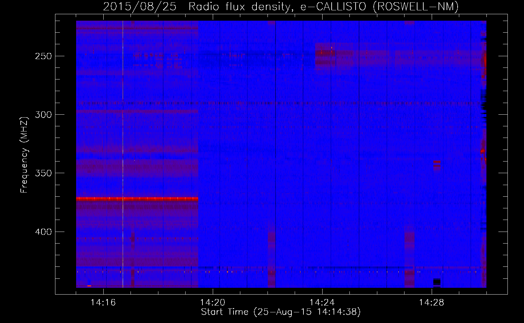524x323 pixels.
Task: Click the 14:28 time tick label
Action: click(x=432, y=303)
